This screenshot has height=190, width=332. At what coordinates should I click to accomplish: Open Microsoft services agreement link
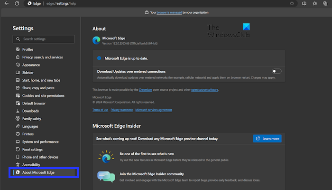pos(154,110)
